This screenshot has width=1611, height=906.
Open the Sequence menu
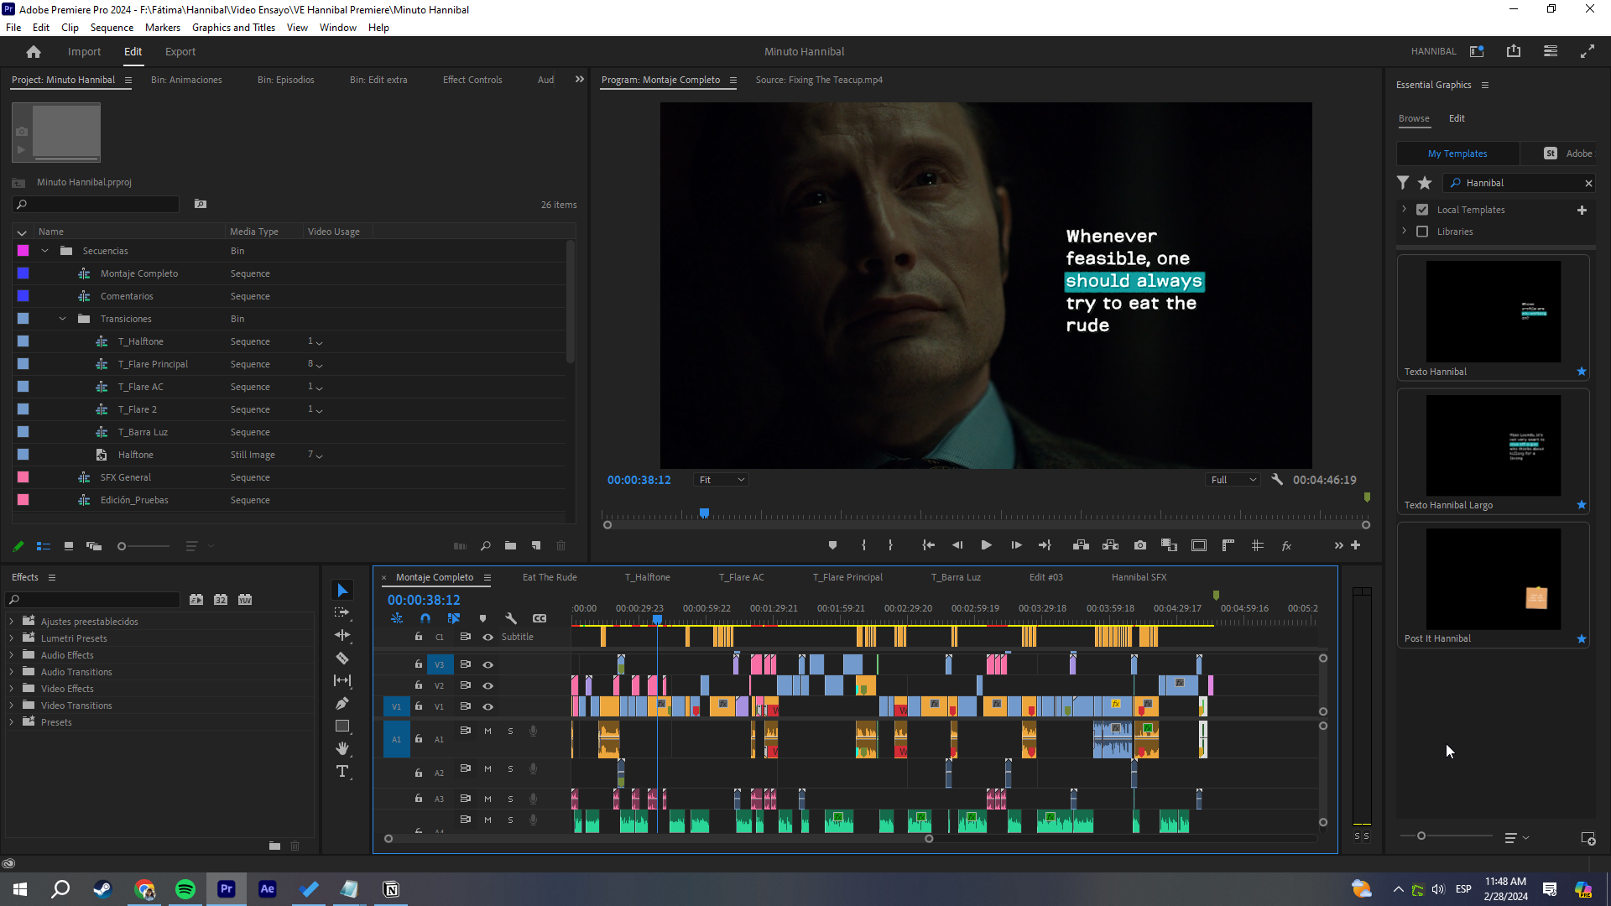(x=112, y=28)
